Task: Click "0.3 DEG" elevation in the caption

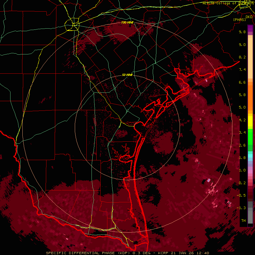Action: point(142,253)
